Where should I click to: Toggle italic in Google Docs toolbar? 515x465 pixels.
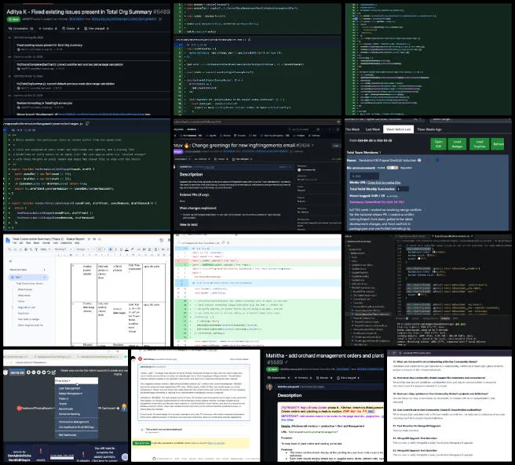point(115,249)
